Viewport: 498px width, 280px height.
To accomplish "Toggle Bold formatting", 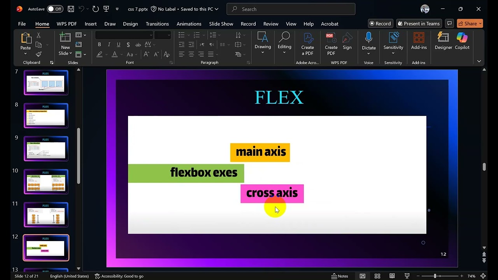I will 100,44.
